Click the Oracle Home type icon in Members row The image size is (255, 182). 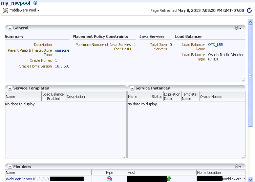109,179
